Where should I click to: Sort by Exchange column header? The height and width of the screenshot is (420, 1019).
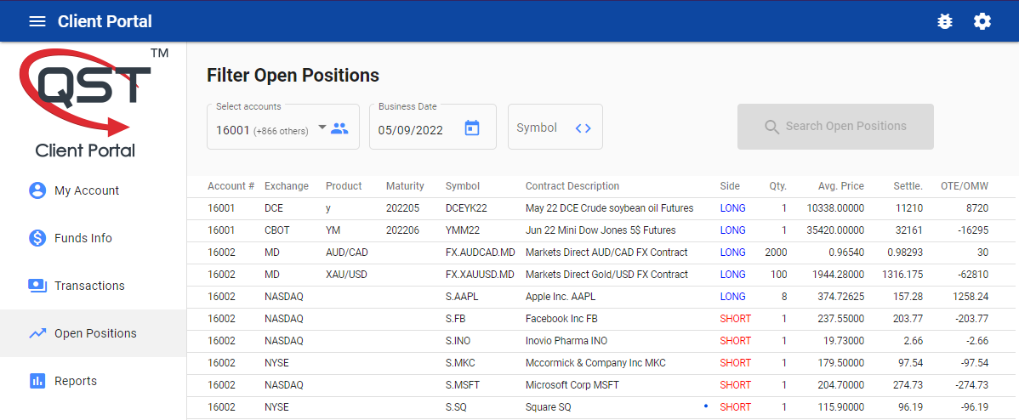287,185
